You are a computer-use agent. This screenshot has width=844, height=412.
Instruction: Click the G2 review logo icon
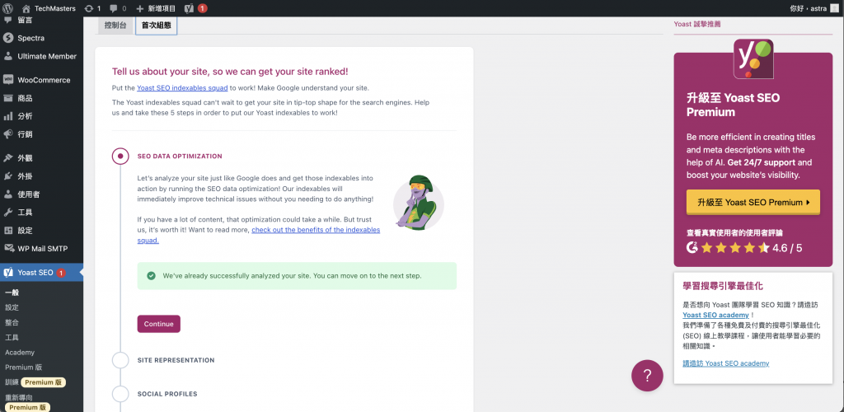click(x=692, y=248)
